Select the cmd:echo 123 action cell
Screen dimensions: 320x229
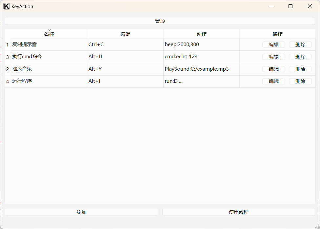[x=201, y=57]
